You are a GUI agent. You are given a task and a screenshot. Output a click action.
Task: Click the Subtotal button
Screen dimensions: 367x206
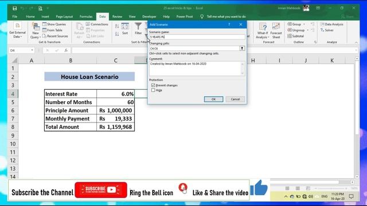click(x=296, y=36)
